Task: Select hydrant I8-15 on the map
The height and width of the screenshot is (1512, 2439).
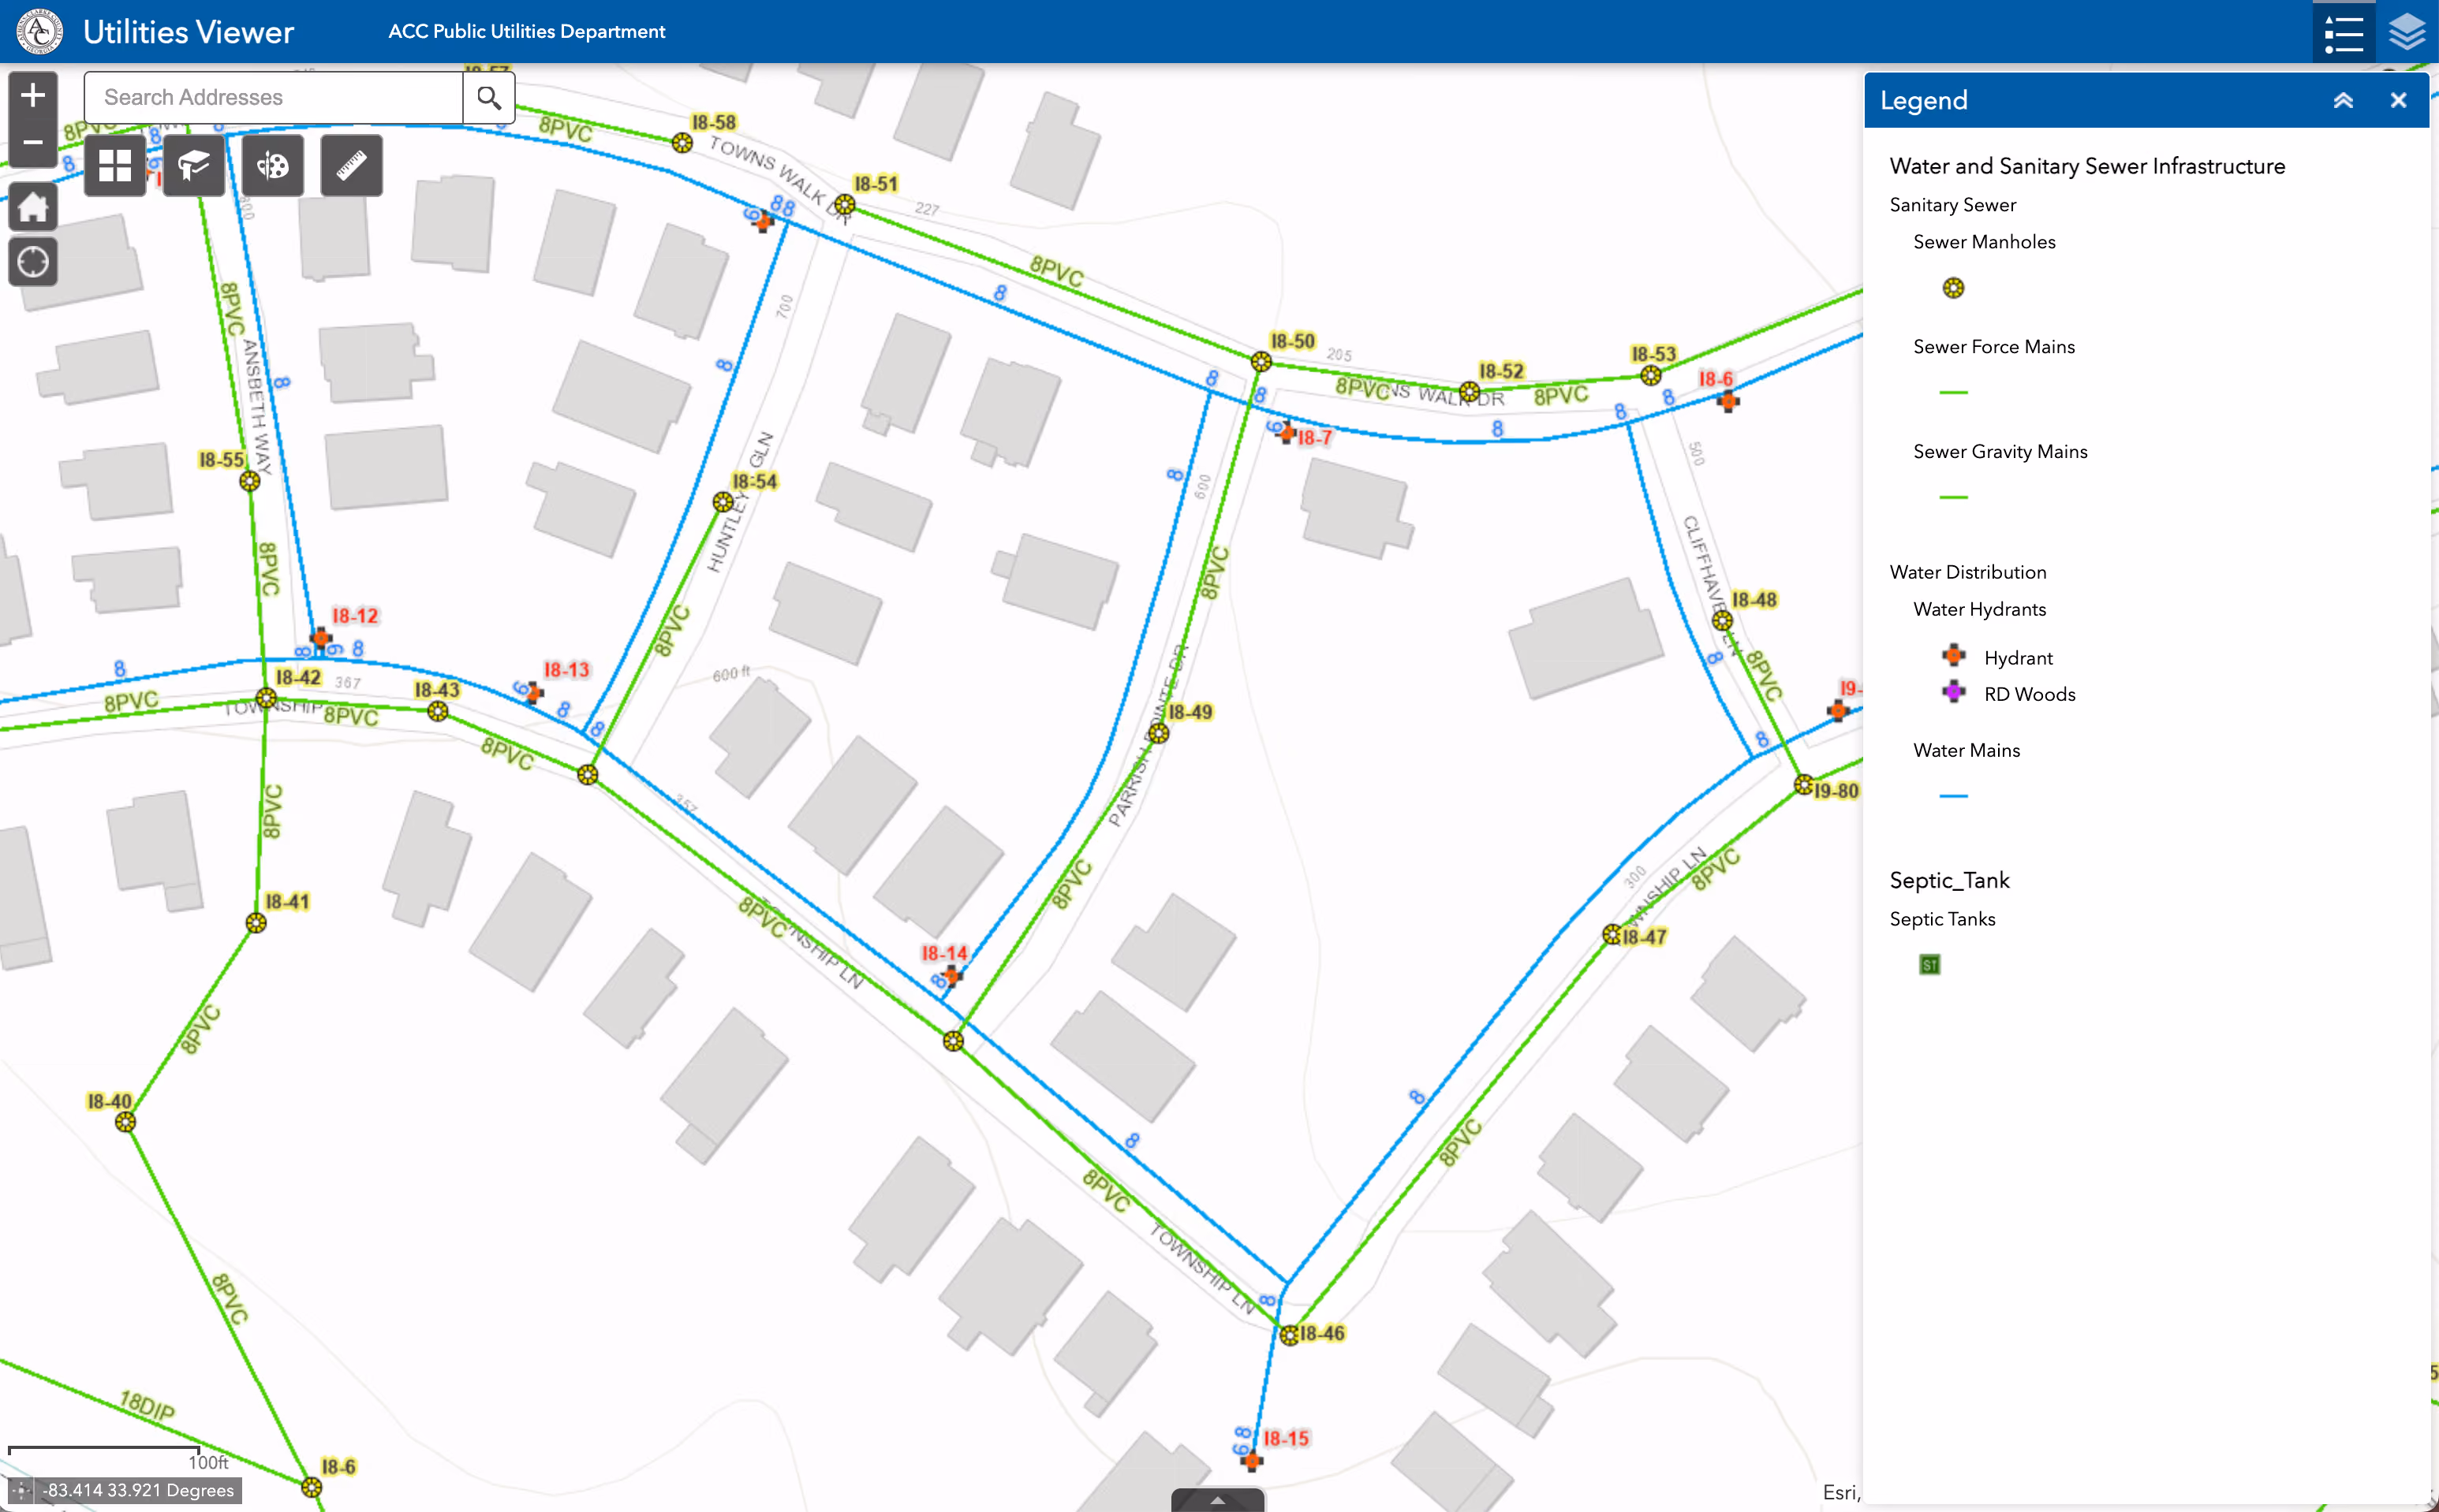Action: click(1252, 1460)
